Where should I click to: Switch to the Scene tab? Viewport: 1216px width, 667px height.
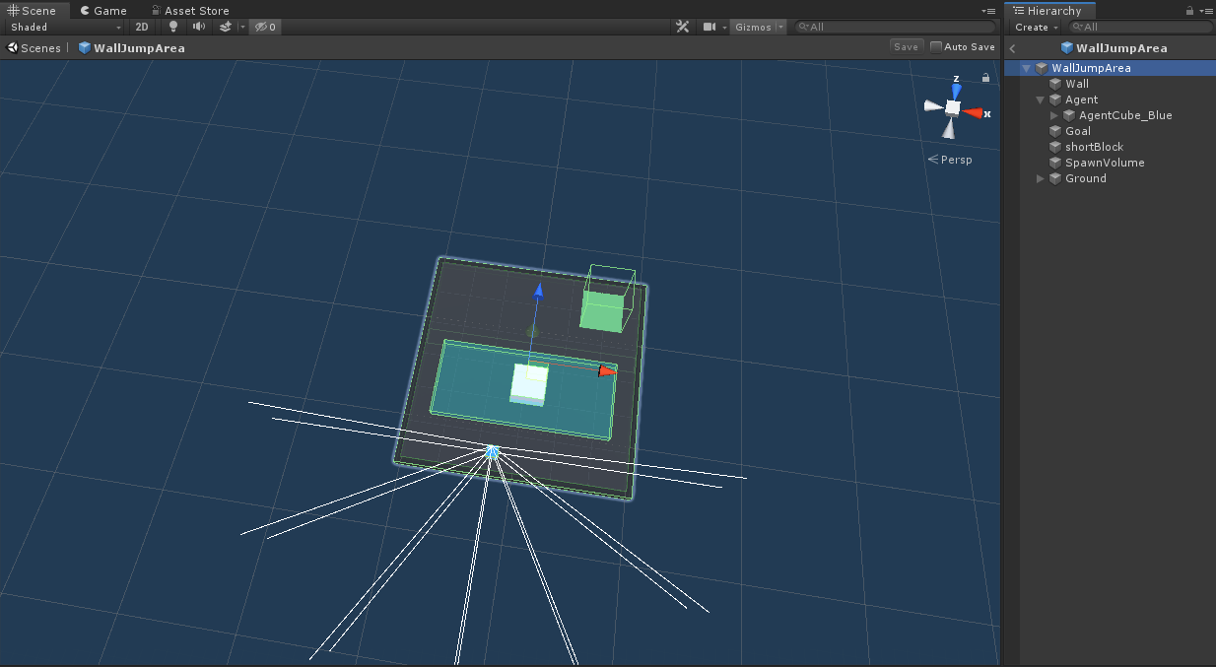tap(33, 10)
